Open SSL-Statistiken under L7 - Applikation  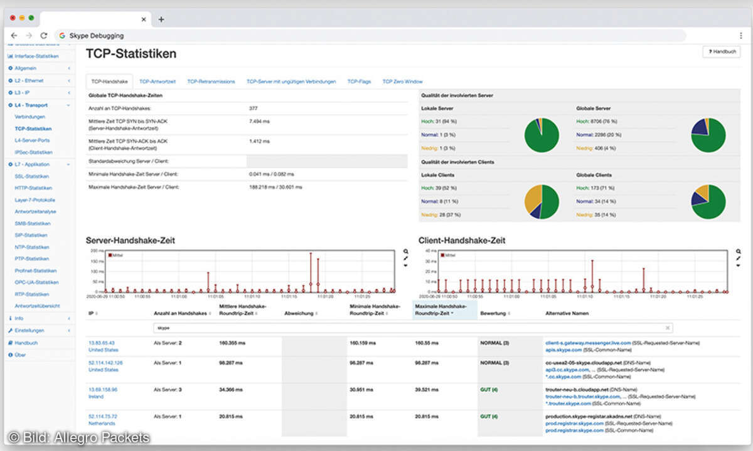[32, 176]
